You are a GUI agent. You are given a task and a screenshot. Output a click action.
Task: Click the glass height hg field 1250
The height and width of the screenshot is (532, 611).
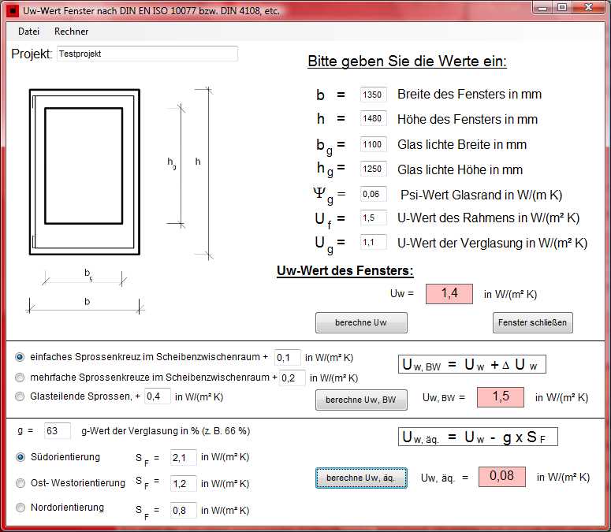click(374, 169)
